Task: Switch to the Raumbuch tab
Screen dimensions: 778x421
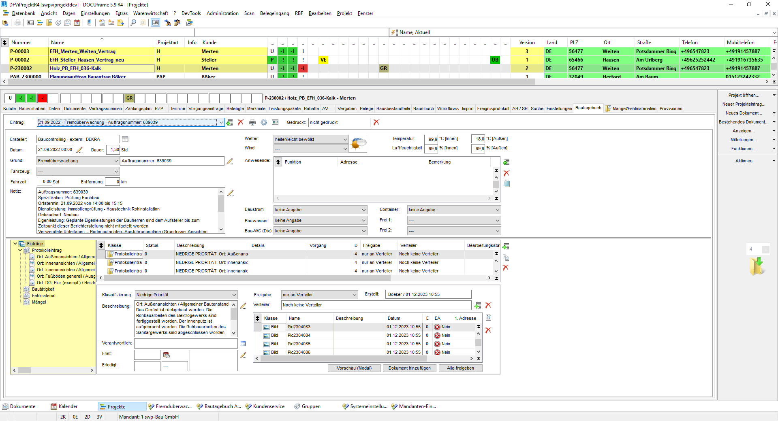Action: [x=423, y=108]
